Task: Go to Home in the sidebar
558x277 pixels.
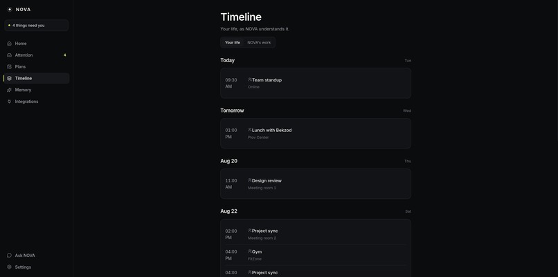Action: [36, 44]
